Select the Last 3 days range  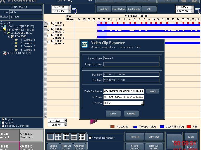[x=119, y=9]
